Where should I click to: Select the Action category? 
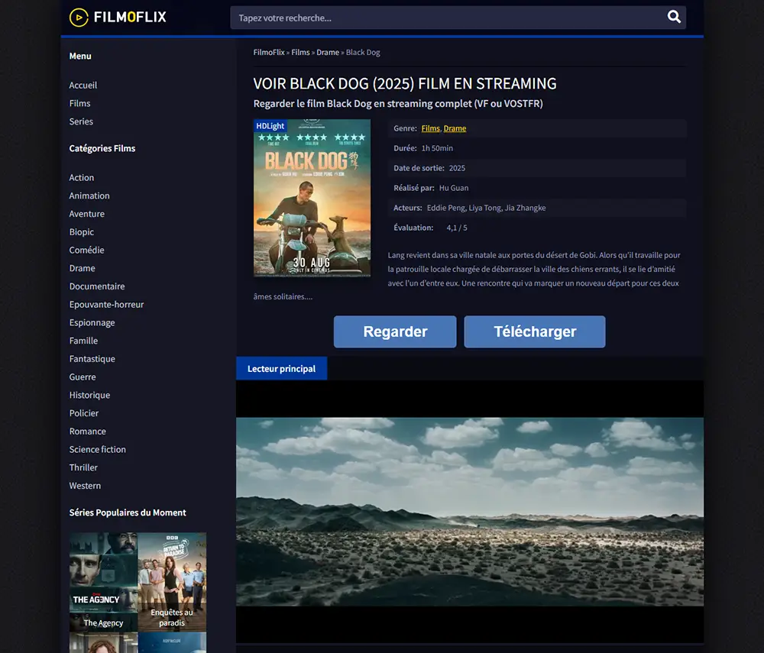click(x=82, y=178)
